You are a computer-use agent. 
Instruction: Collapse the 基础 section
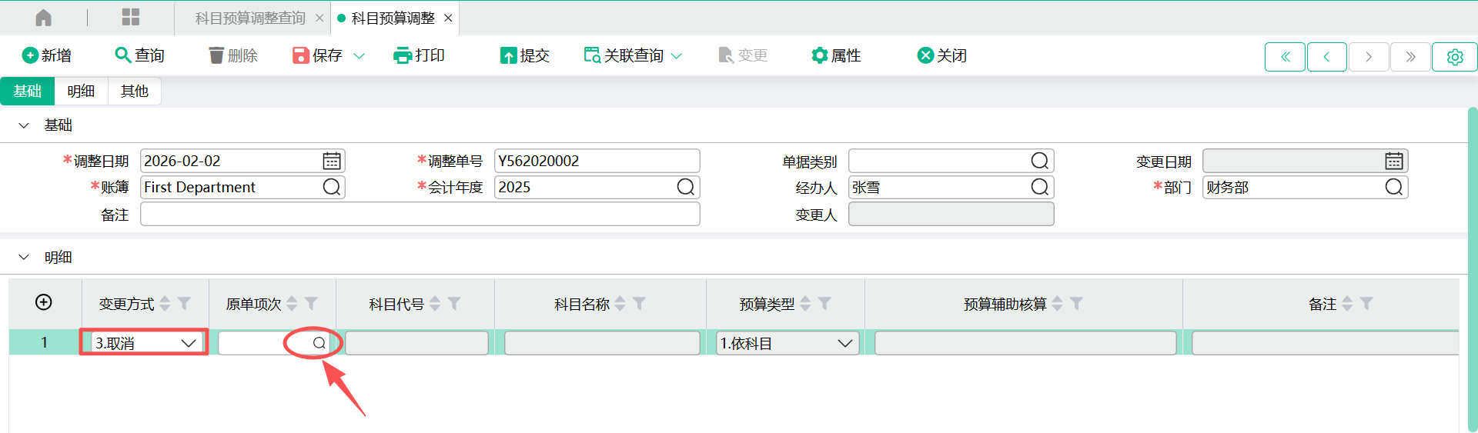pos(24,125)
